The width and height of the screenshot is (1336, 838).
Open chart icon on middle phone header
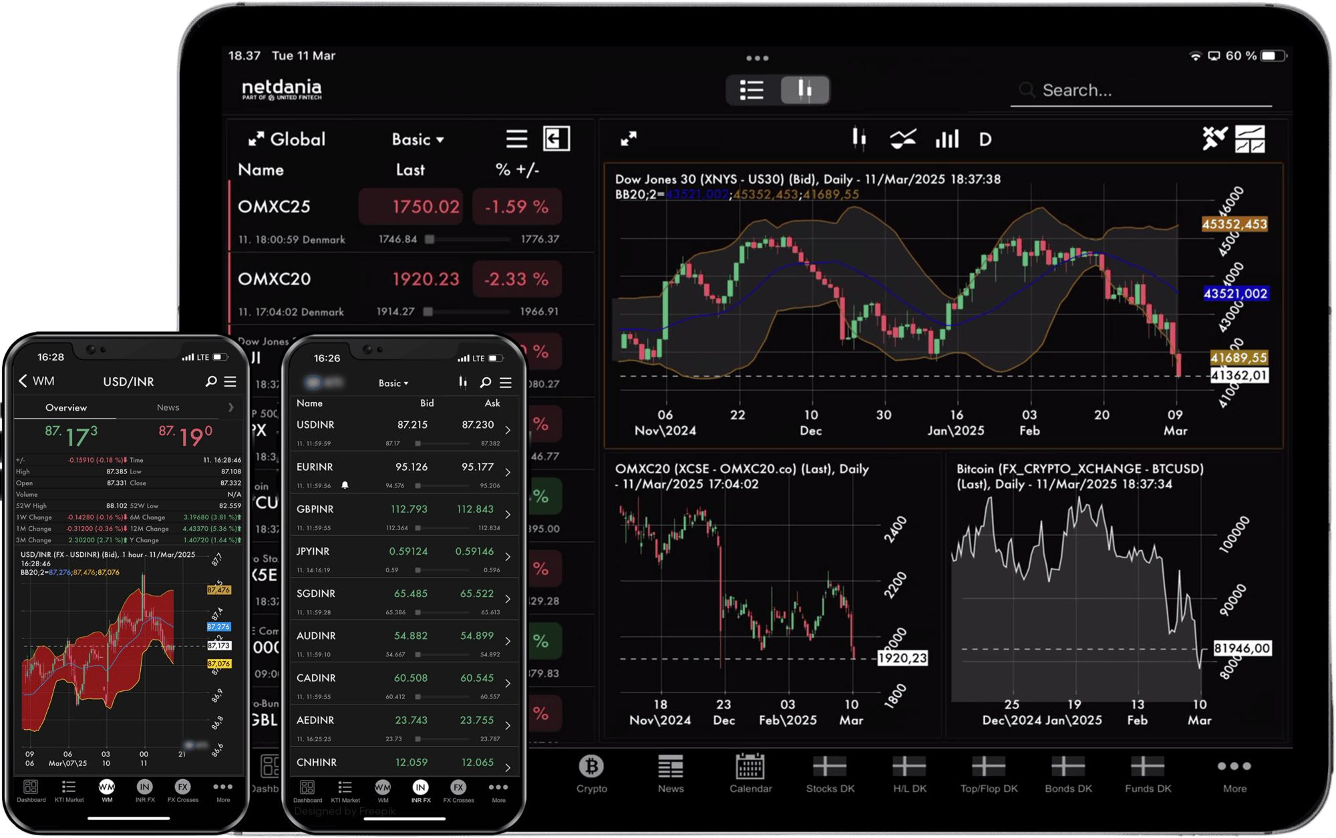pos(463,382)
